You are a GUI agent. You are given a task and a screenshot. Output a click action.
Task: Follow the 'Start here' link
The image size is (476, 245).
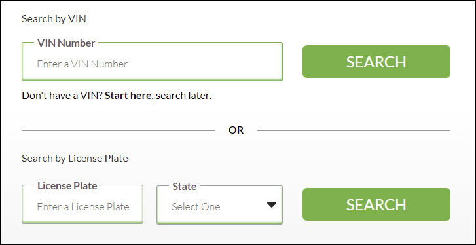(x=128, y=96)
